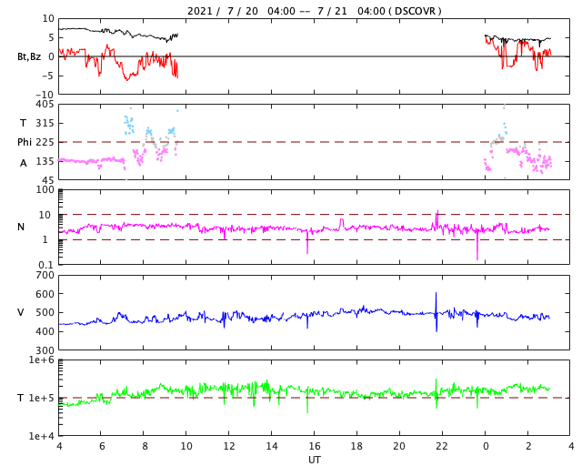
Task: Click the chart title date range text
Action: pyautogui.click(x=314, y=11)
